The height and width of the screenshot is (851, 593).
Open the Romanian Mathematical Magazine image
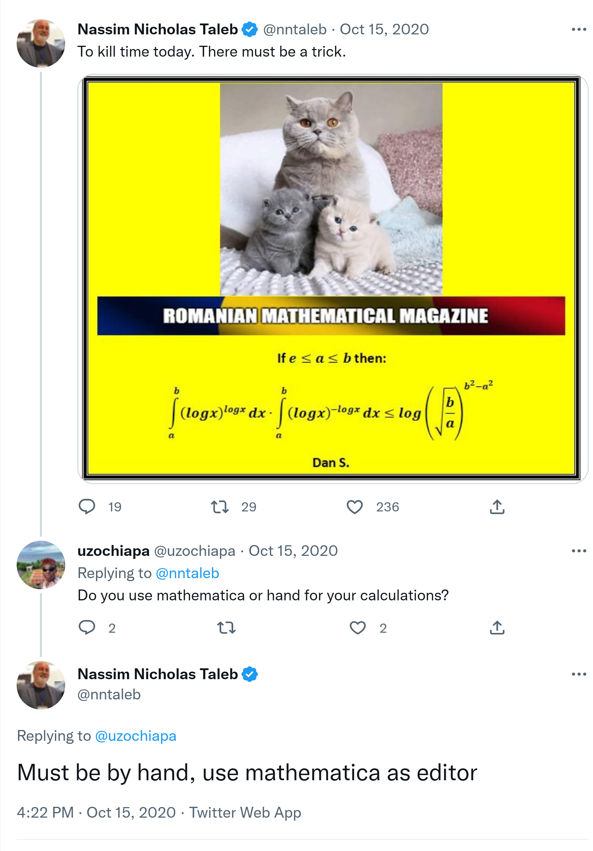point(332,279)
